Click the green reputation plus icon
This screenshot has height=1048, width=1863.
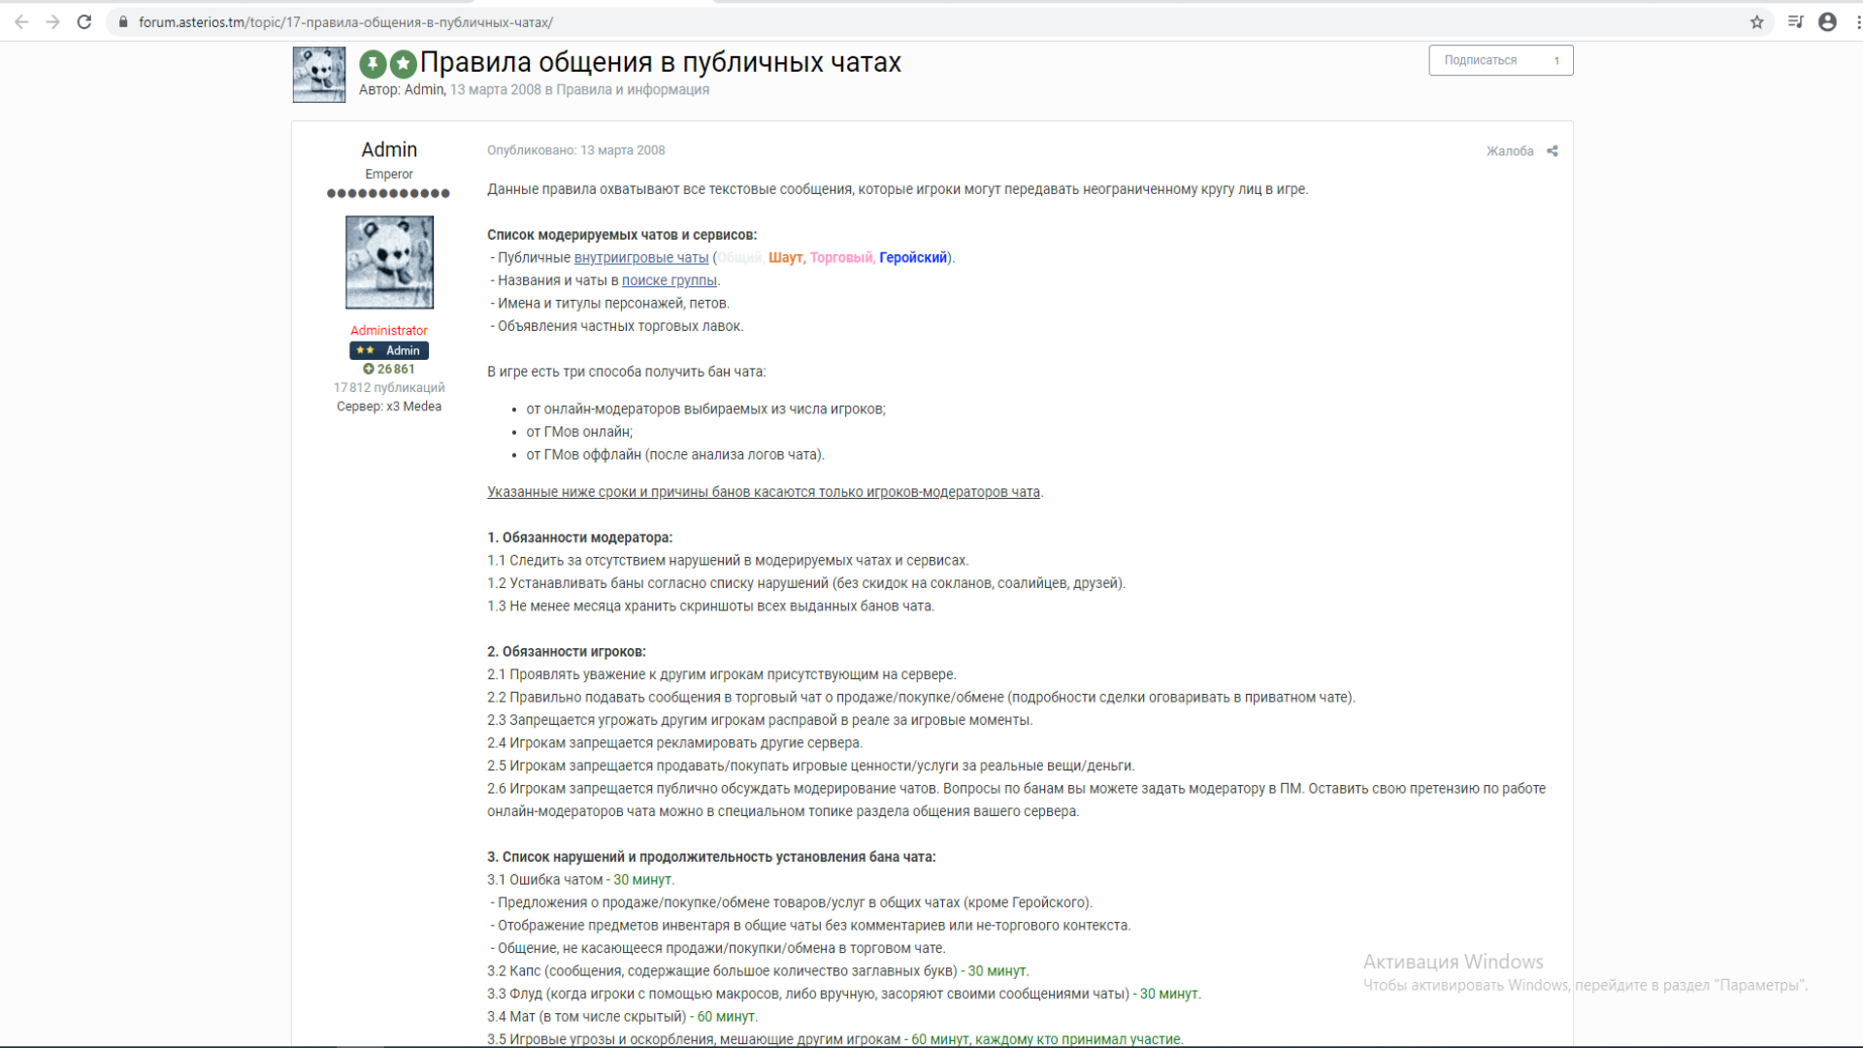(x=369, y=369)
